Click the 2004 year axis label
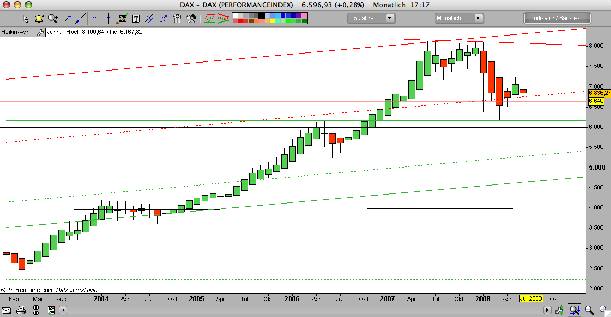This screenshot has height=317, width=611. (x=101, y=298)
